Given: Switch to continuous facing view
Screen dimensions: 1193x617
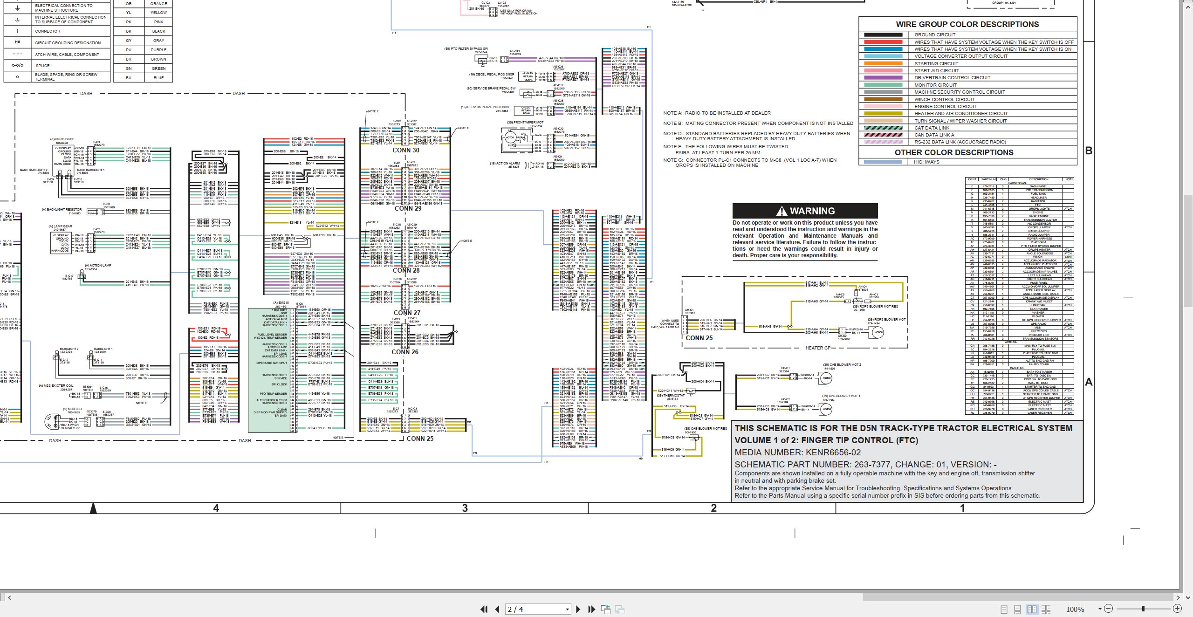Looking at the screenshot, I should click(1046, 609).
